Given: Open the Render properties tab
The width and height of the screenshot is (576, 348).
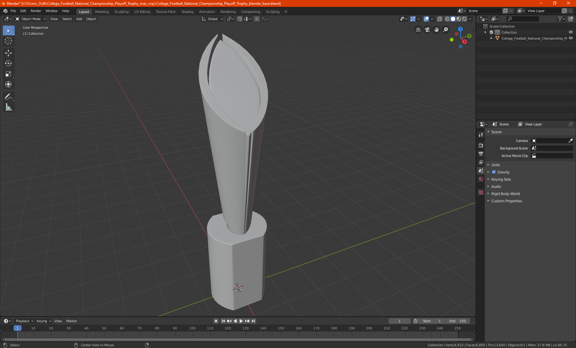Looking at the screenshot, I should [x=481, y=145].
